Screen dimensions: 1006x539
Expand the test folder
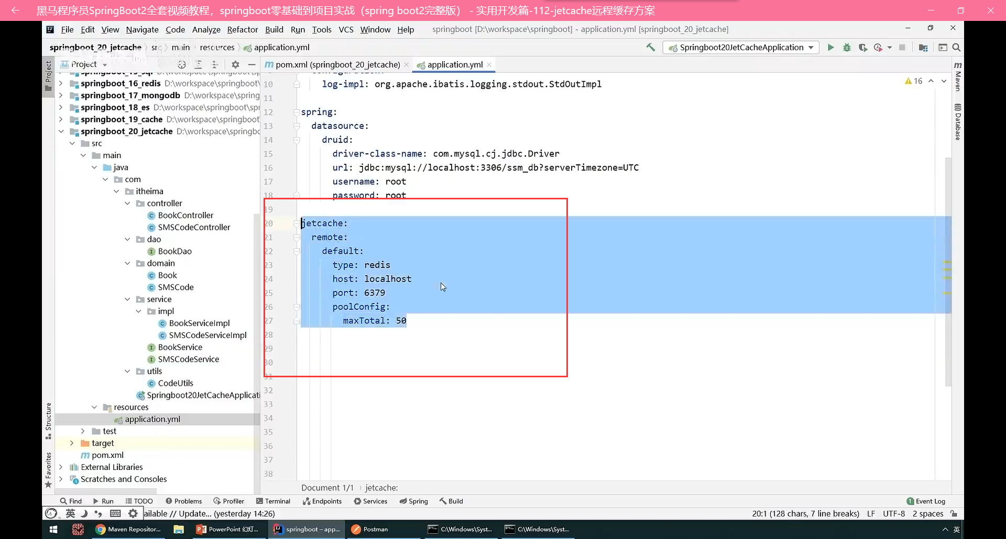83,431
